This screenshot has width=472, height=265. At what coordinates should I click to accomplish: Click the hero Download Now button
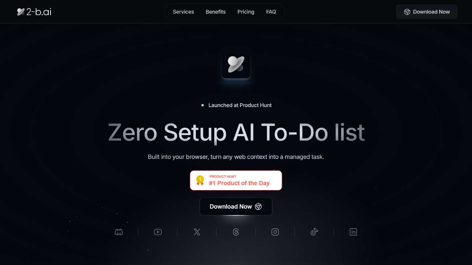(236, 206)
